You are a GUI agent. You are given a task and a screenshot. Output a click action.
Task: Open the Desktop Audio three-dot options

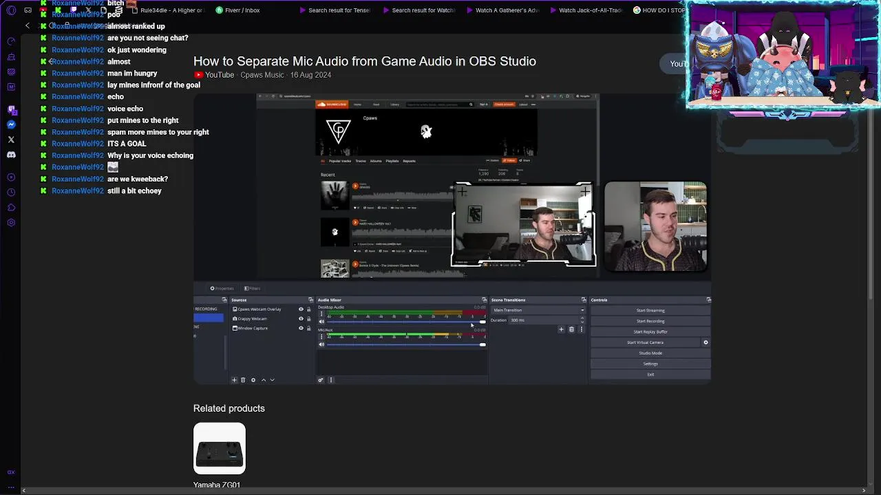pos(321,314)
